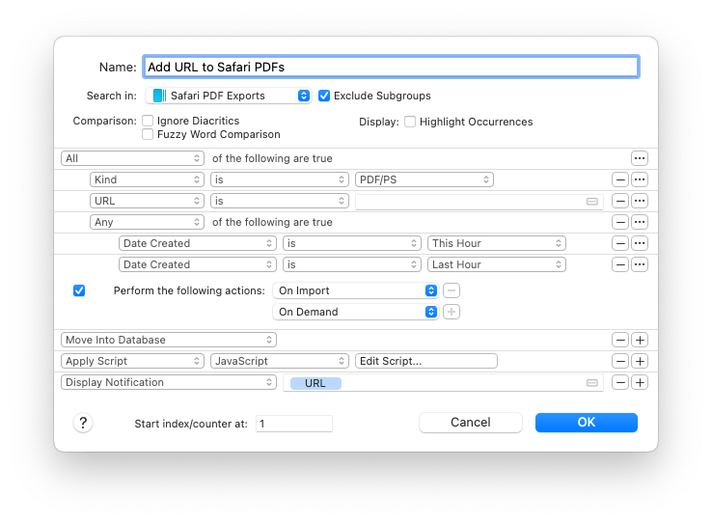This screenshot has height=523, width=712.
Task: Remove the Date Created is Last Hour condition
Action: (620, 264)
